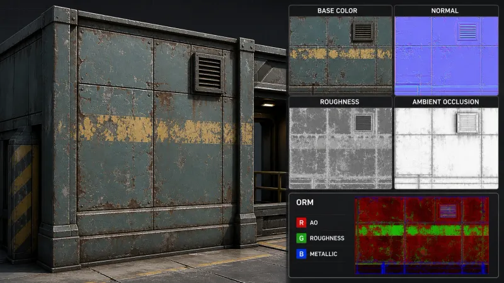Click the NORMAL header label

point(445,11)
